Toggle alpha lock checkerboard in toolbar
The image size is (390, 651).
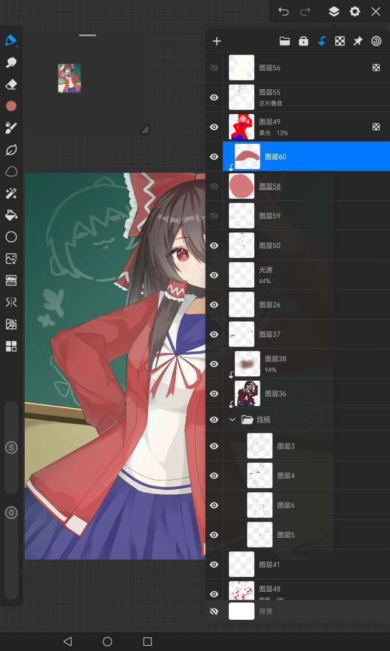coord(340,41)
